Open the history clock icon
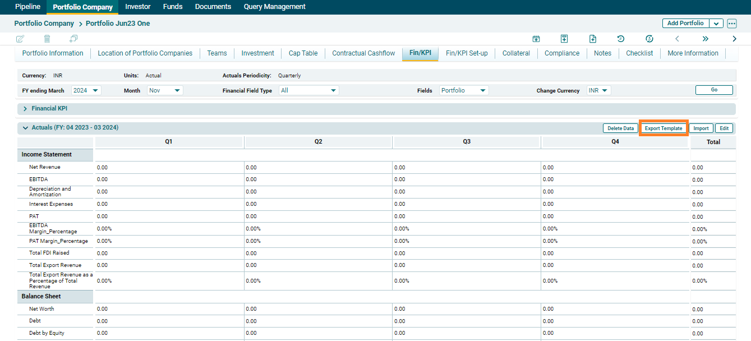 pos(621,39)
